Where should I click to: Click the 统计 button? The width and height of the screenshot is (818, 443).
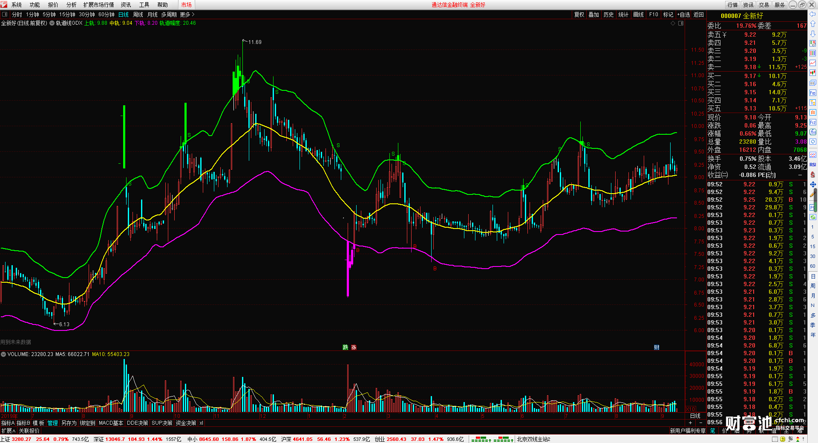click(624, 14)
